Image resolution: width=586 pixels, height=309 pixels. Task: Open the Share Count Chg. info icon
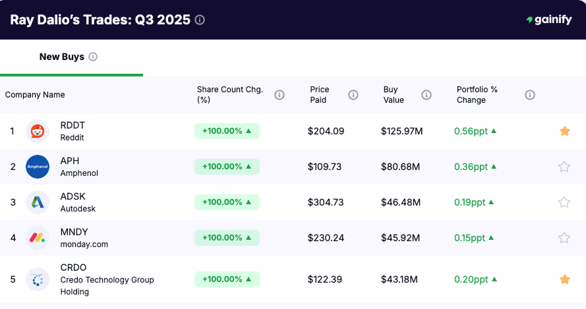[x=279, y=95]
